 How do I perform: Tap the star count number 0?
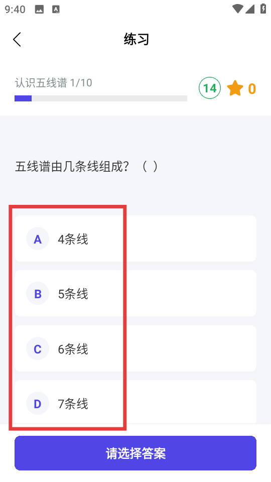coord(252,89)
